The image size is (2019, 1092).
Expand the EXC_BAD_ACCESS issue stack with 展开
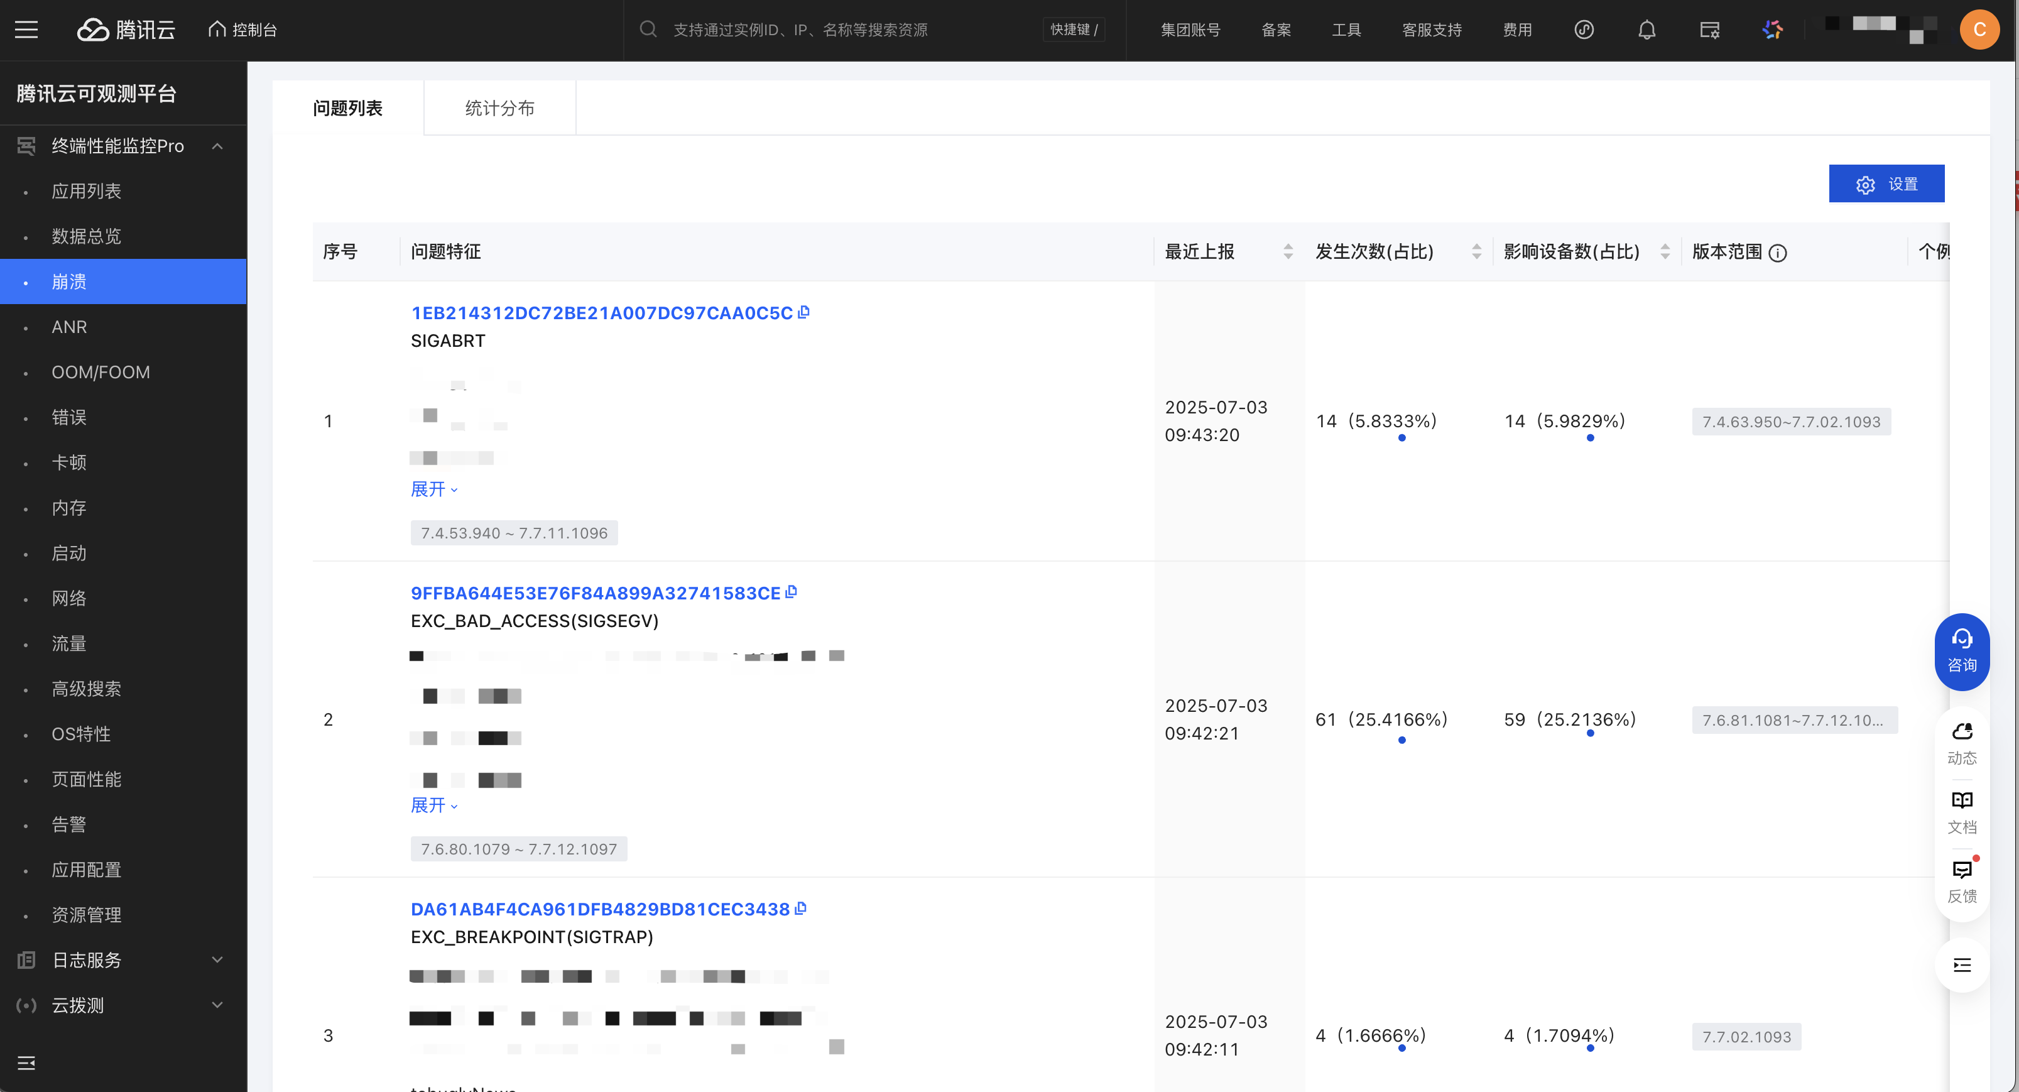tap(434, 805)
